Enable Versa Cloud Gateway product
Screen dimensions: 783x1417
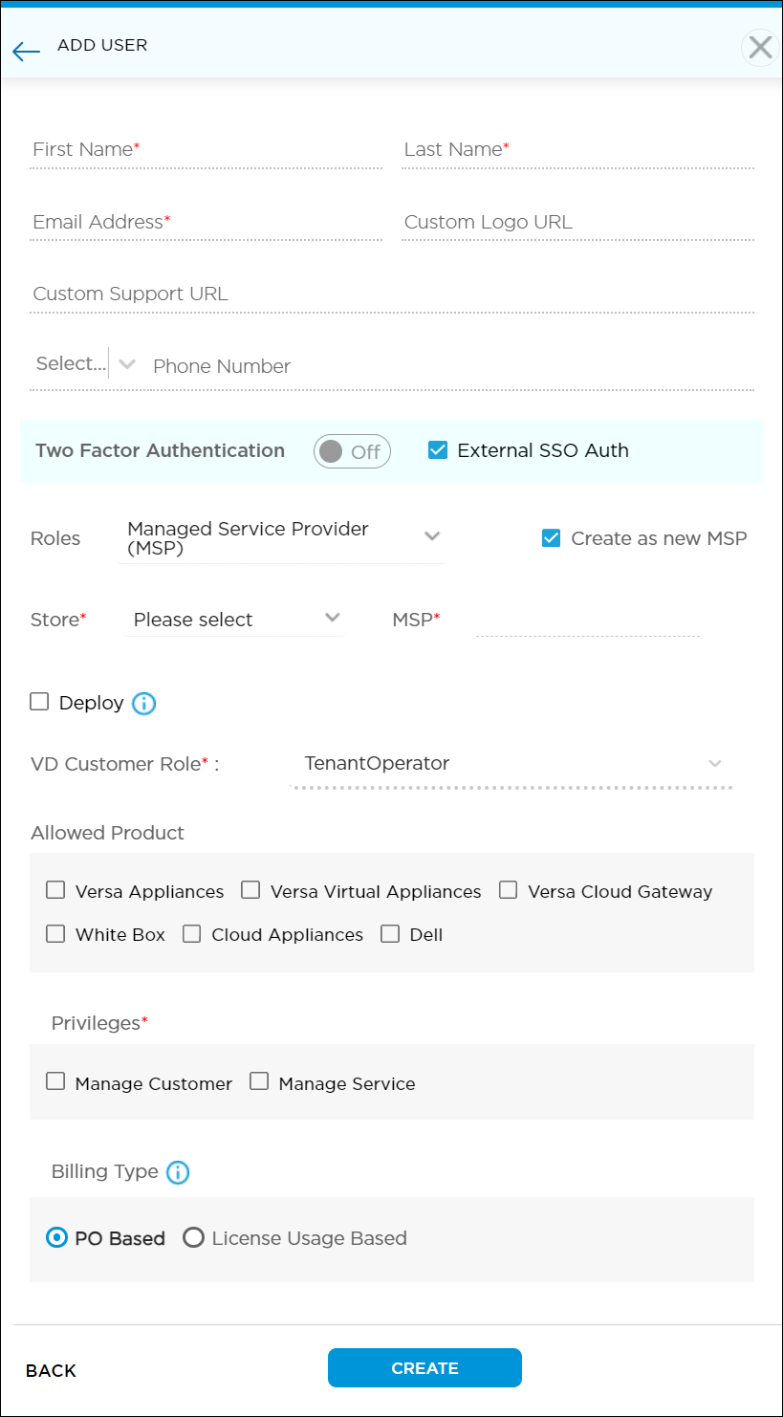[x=508, y=889]
